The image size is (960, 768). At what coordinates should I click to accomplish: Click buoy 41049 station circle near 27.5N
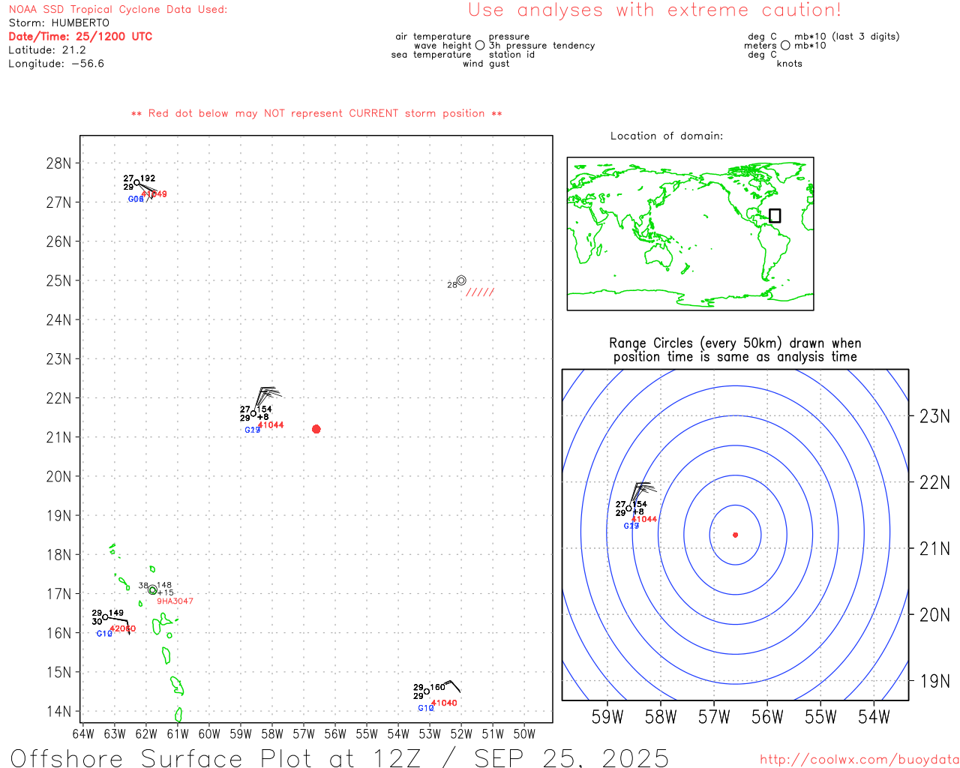coord(136,182)
